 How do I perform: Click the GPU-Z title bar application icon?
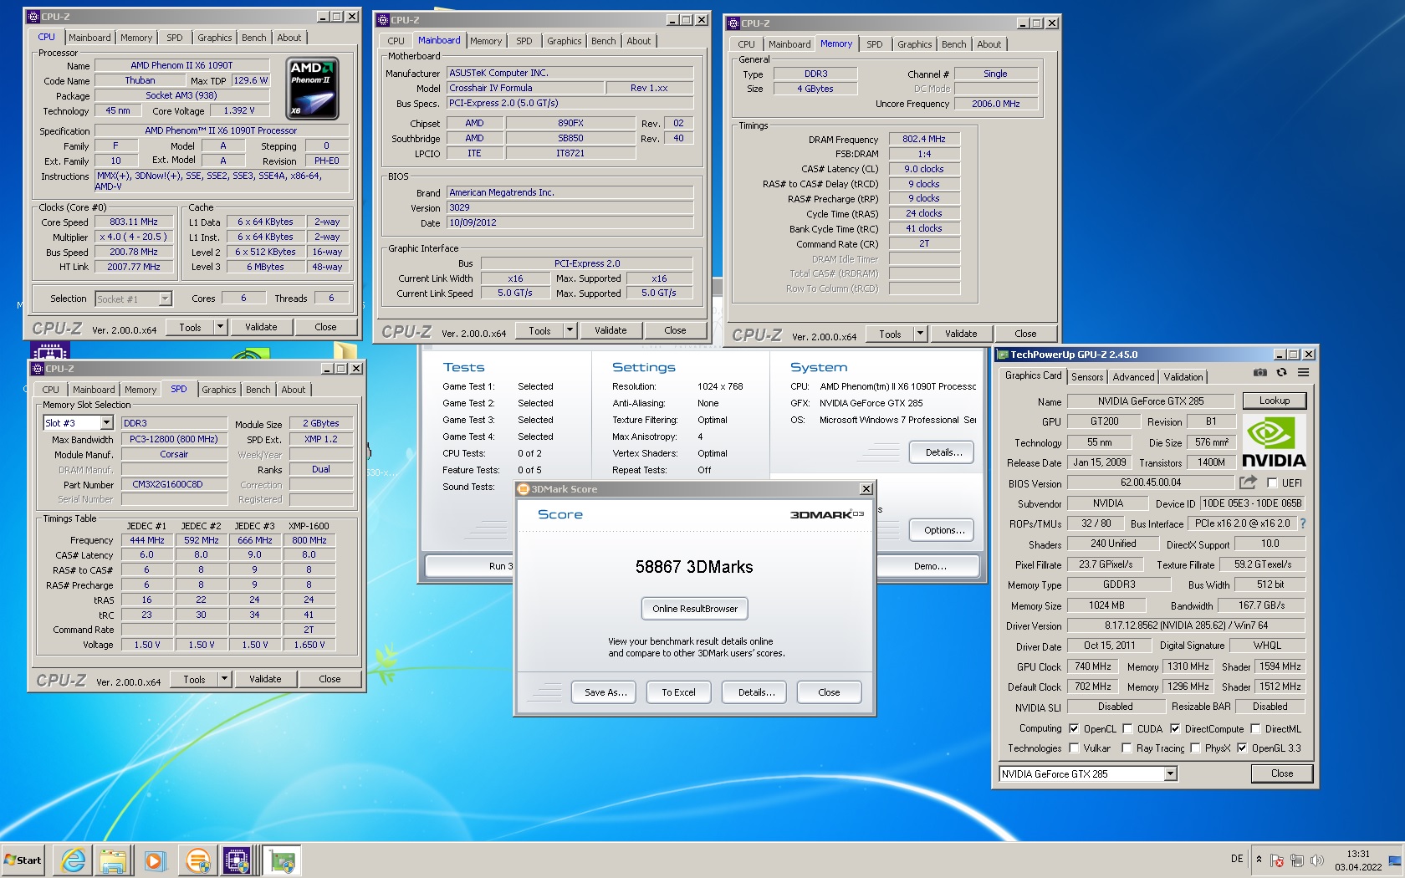1002,355
